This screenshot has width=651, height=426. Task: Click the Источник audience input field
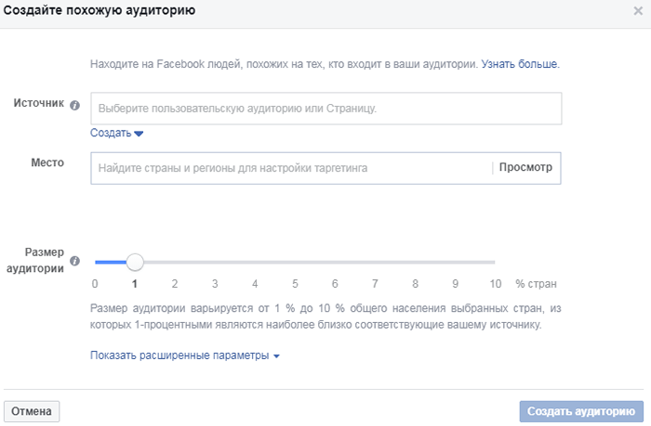[325, 109]
